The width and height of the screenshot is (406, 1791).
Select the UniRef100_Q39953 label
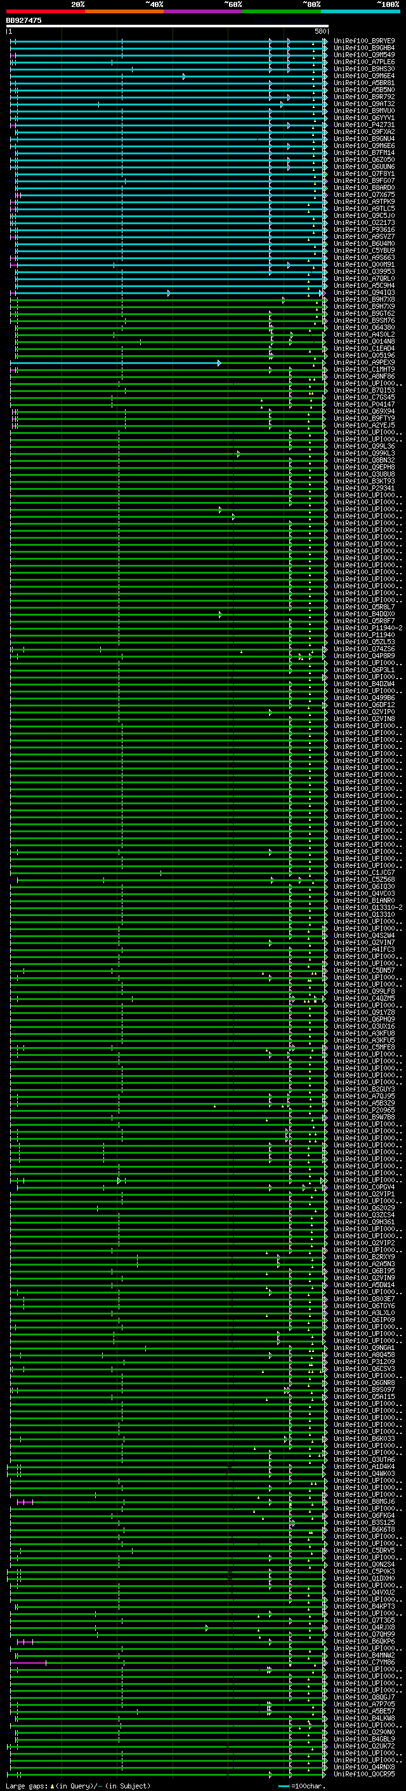364,271
